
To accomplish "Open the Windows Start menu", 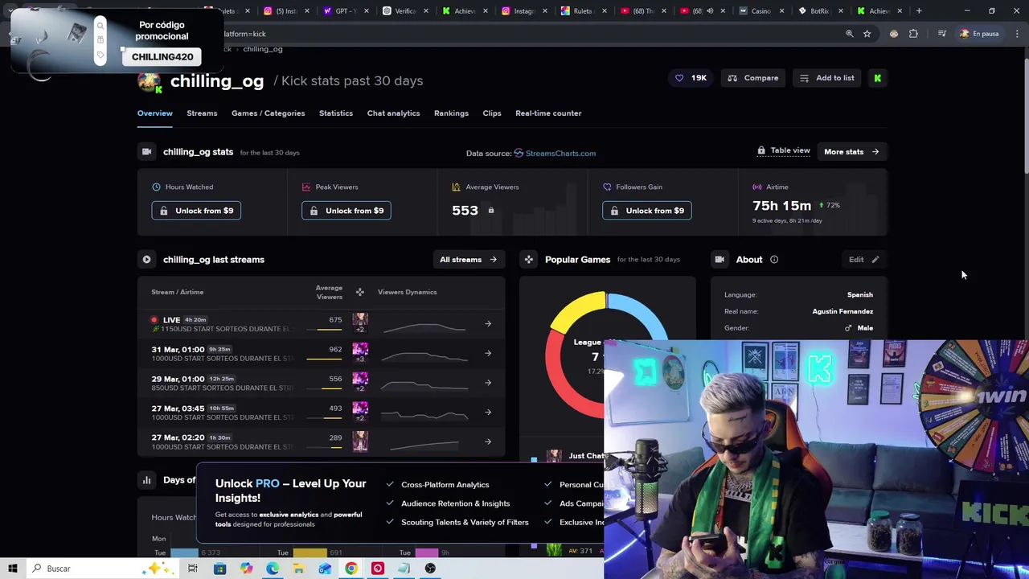I will coord(13,569).
